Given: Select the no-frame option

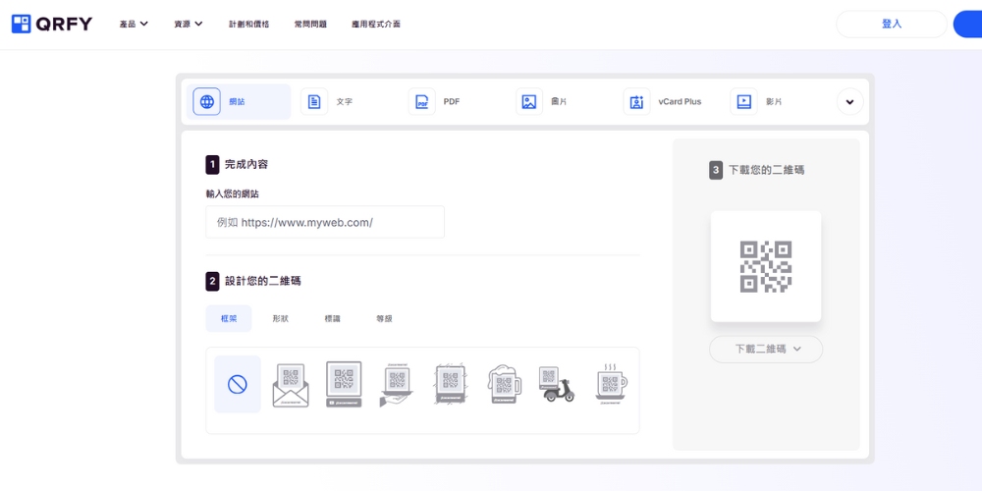Looking at the screenshot, I should pos(238,385).
